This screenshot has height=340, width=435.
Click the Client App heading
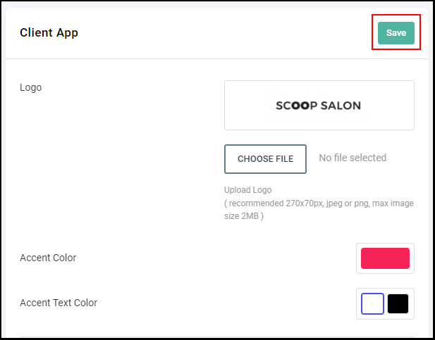[x=49, y=32]
